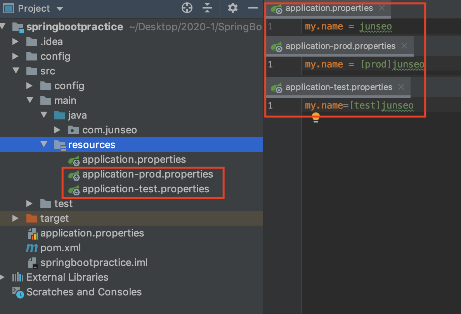
Task: Click the Collapse All icon in Project toolbar
Action: pyautogui.click(x=207, y=8)
